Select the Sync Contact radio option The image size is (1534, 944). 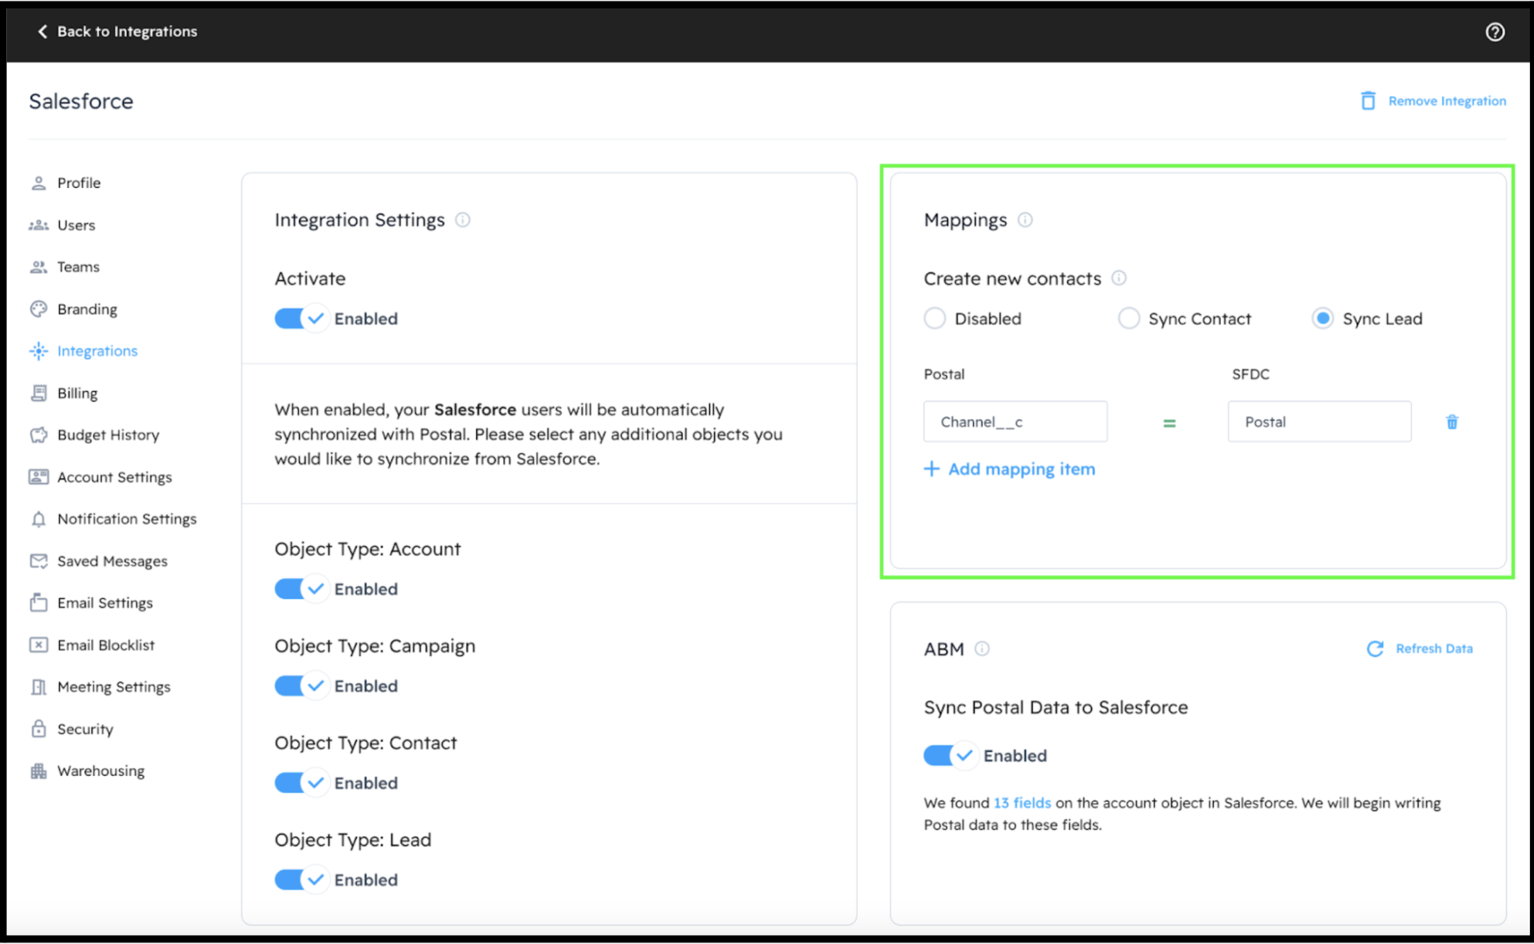(1129, 318)
